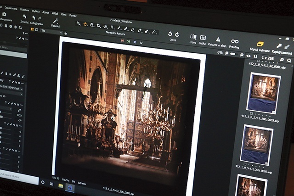Viewport: 294px width, 196px height.
Task: Click the apply adjustments down arrow
Action: pos(287,47)
